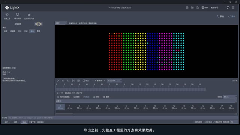This screenshot has height=135, width=240.
Task: Switch to the second bottom mode tab
Action: (x=15, y=122)
